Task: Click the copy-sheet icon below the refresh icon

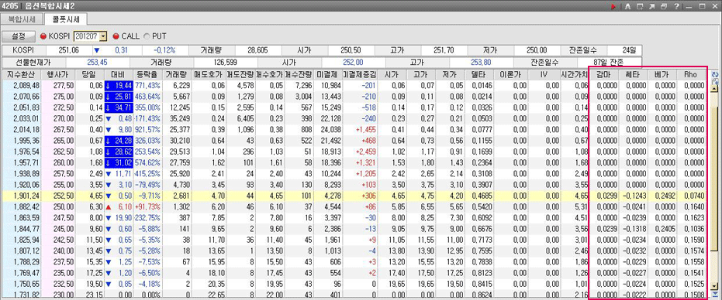Action: tap(715, 81)
